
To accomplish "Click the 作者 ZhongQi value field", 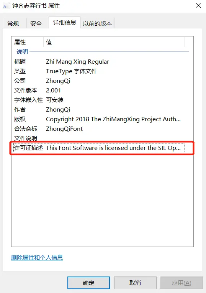I will [58, 110].
